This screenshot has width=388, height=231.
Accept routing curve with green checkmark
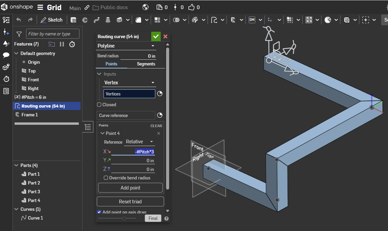click(x=156, y=36)
